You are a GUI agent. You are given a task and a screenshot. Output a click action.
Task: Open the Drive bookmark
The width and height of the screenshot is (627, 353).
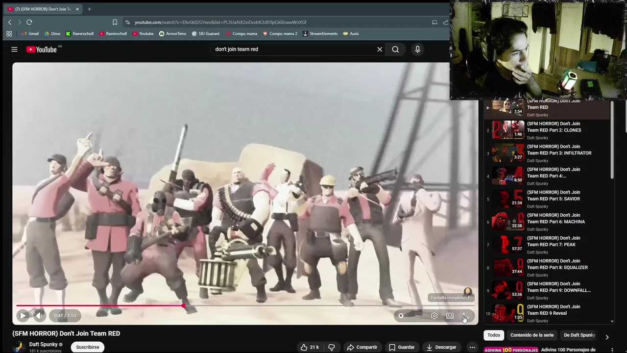52,34
